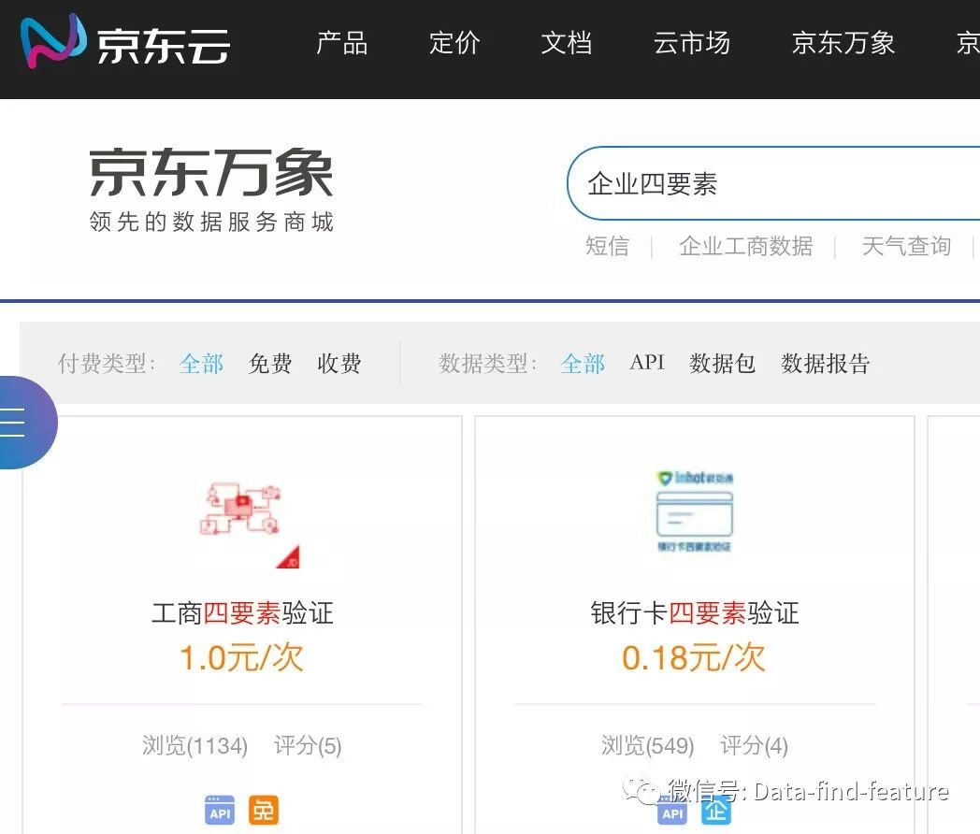
Task: Click 浏览(549) view count
Action: [x=647, y=745]
